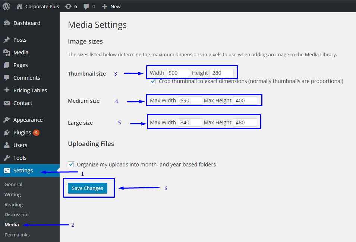Open Media submenu item under Settings
The height and width of the screenshot is (242, 356).
[x=12, y=225]
